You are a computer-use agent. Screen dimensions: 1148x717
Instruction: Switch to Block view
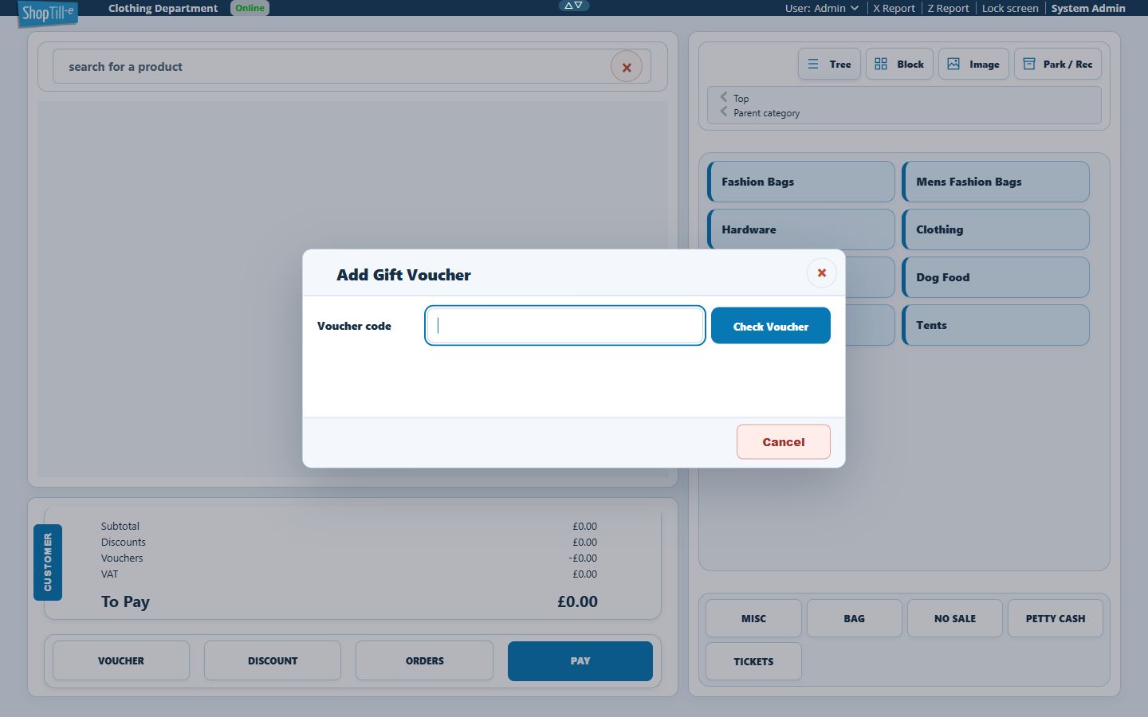(899, 64)
